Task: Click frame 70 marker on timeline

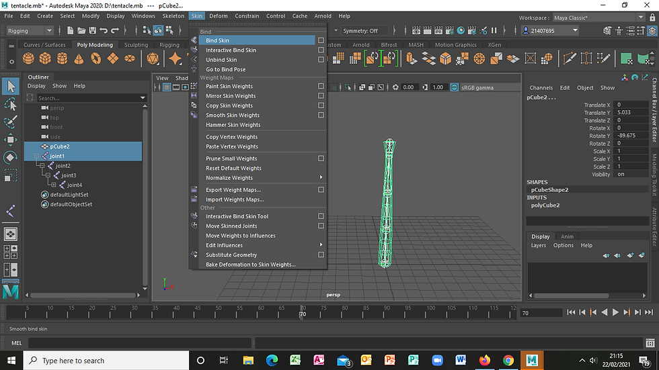Action: click(303, 312)
